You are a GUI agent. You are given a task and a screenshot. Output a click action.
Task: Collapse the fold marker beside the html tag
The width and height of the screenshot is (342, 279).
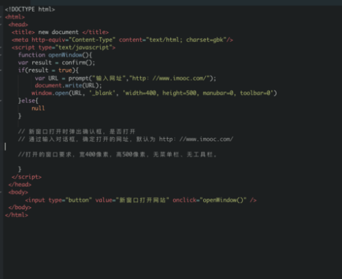click(1, 17)
